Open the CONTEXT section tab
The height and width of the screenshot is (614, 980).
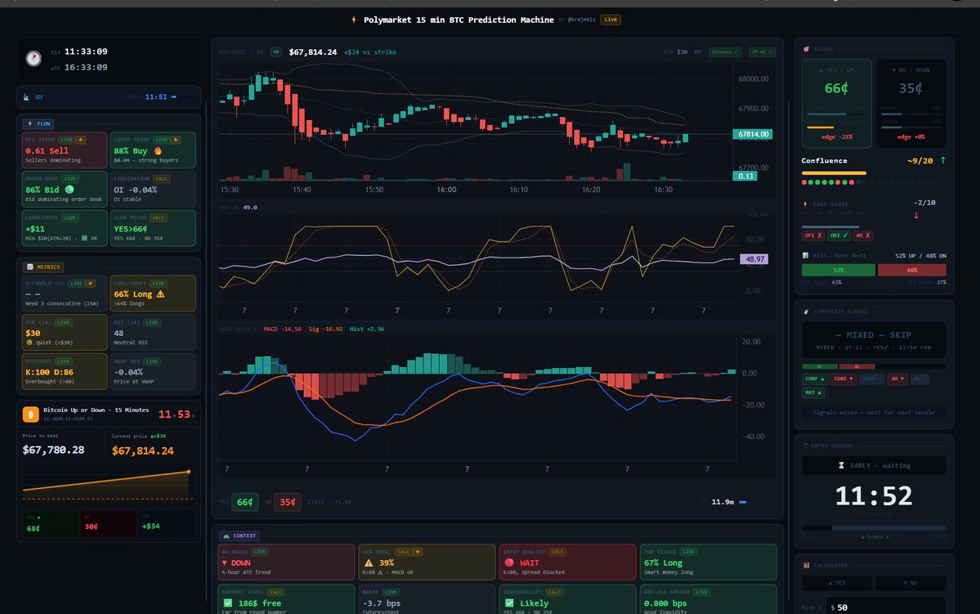point(239,536)
